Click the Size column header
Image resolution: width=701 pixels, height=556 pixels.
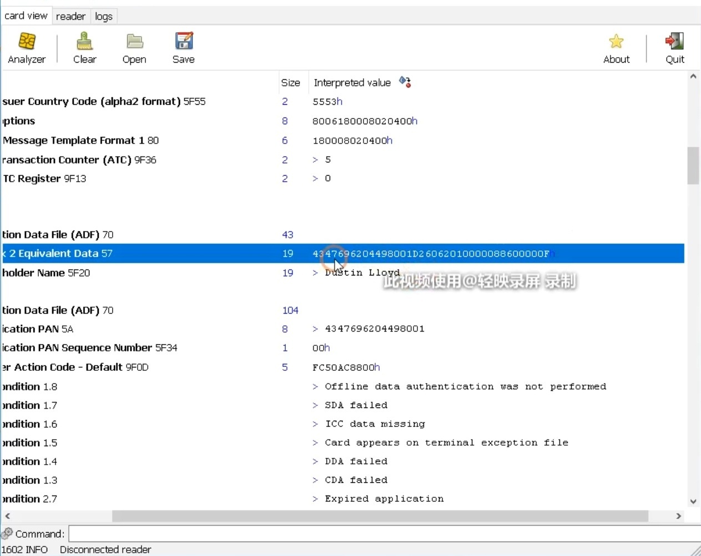click(290, 83)
